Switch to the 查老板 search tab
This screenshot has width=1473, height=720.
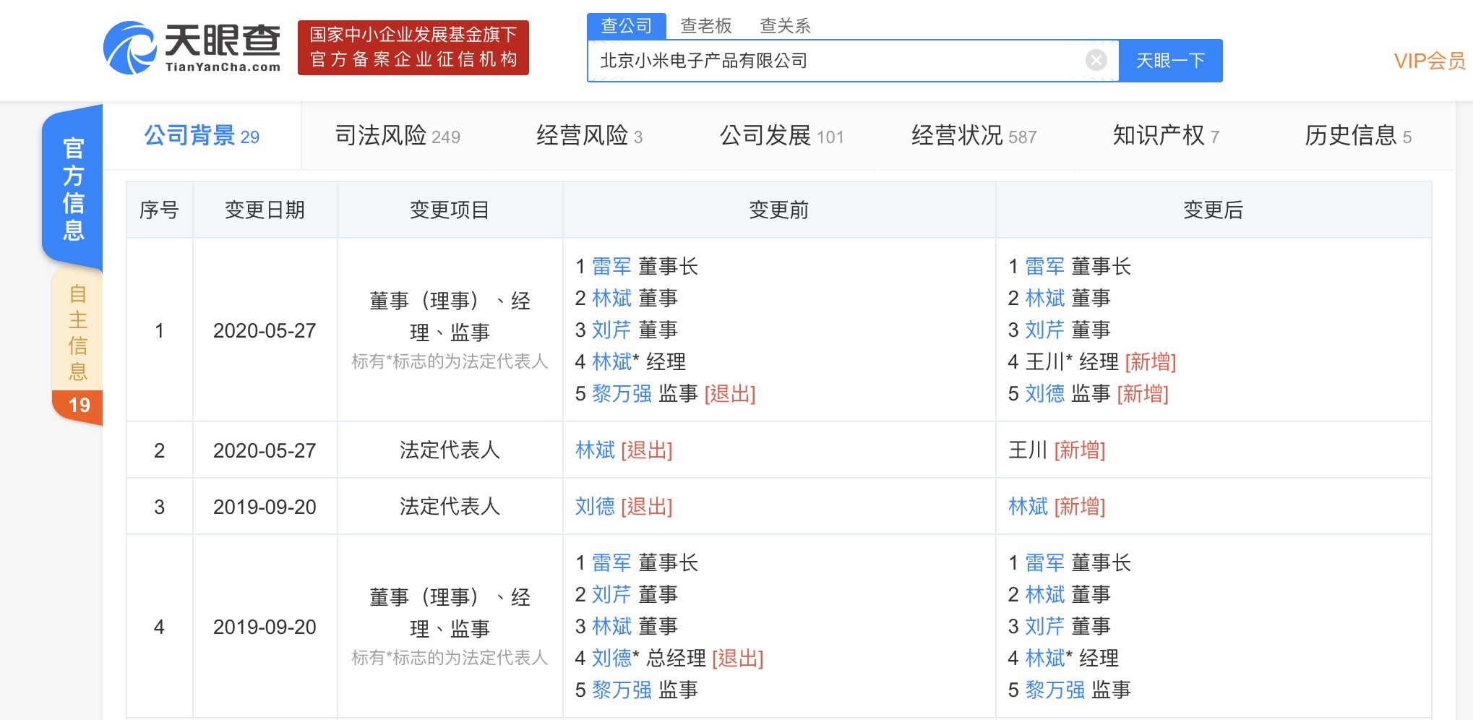coord(706,26)
